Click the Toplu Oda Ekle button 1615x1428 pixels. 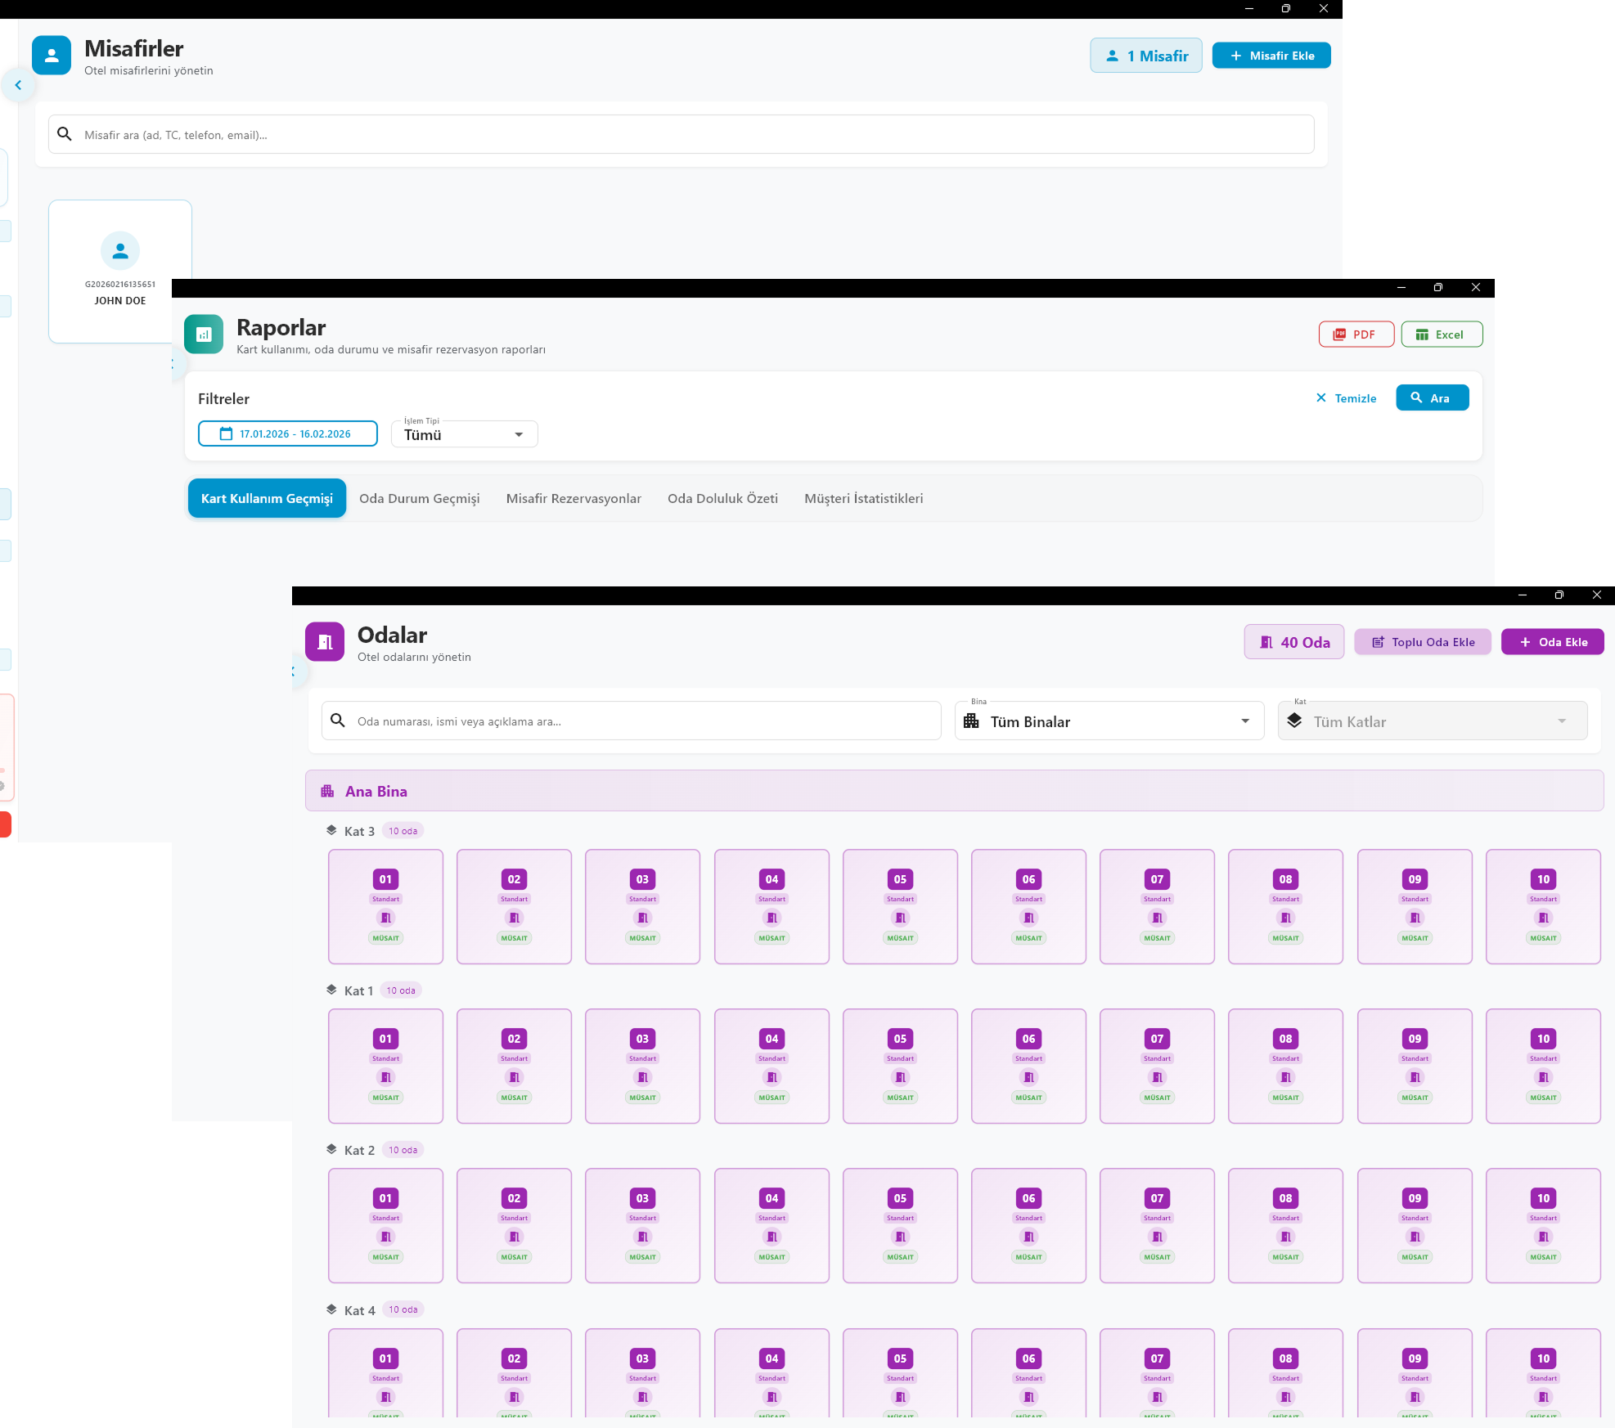pos(1422,642)
